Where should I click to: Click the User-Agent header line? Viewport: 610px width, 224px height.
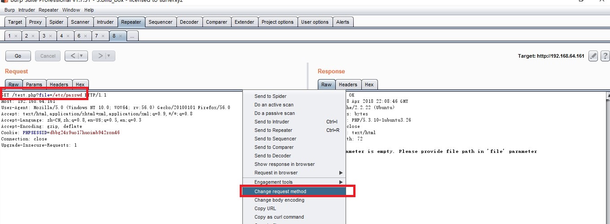116,108
